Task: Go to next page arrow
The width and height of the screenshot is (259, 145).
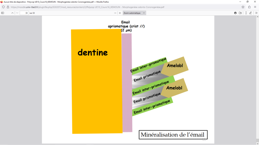Action: point(17,13)
